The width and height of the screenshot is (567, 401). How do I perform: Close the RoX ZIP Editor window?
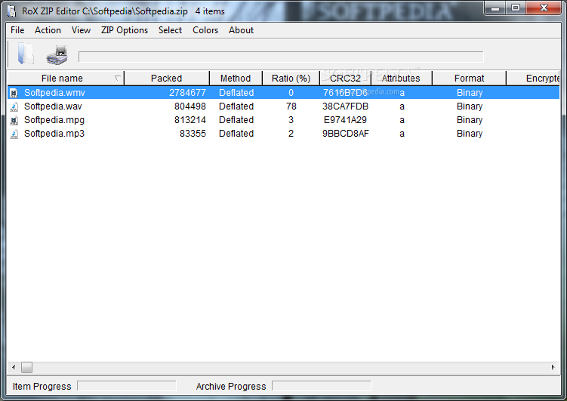tap(544, 8)
